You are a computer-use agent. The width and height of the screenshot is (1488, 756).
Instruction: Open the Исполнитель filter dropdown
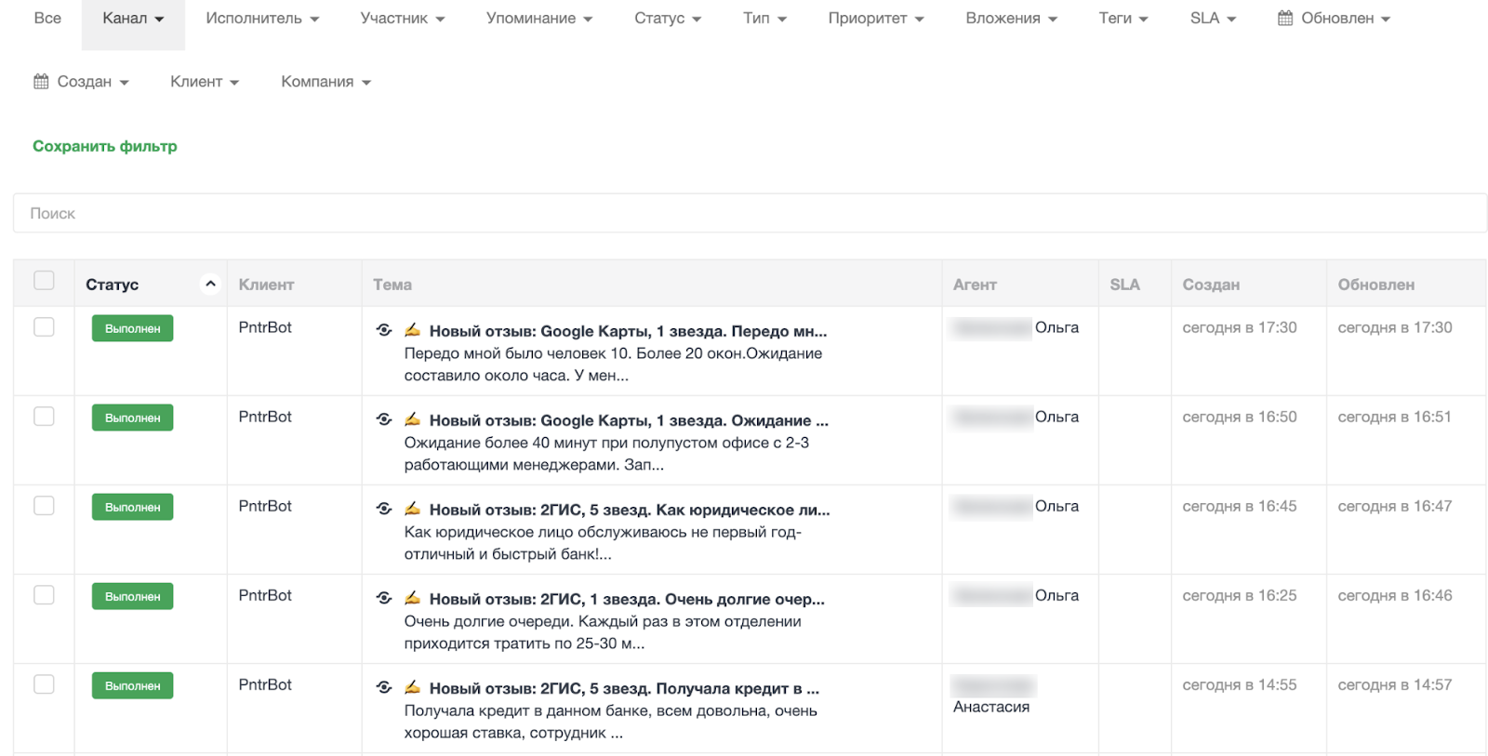(x=262, y=19)
